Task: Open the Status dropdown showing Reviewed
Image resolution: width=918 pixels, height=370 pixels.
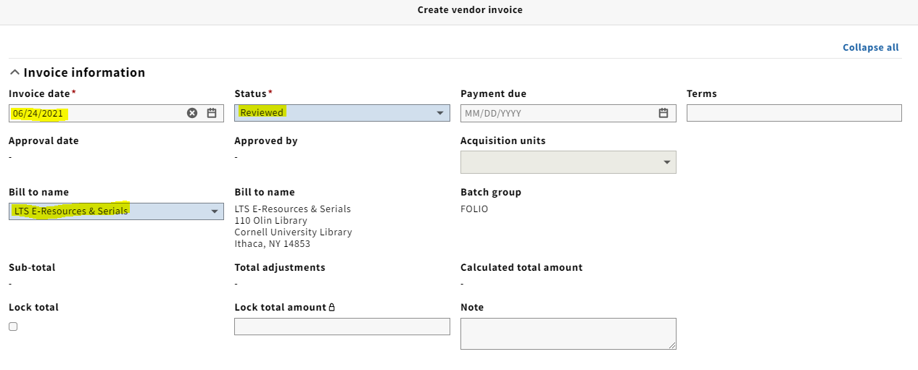Action: [342, 113]
